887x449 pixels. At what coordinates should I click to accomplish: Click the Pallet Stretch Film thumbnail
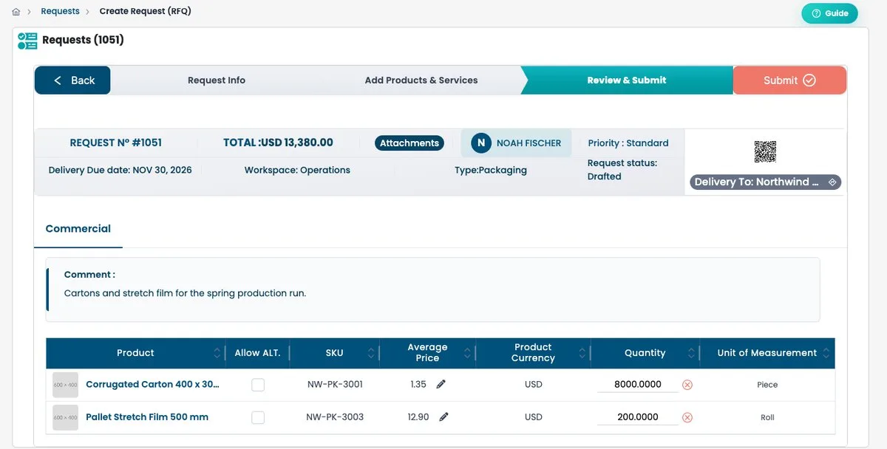[65, 417]
